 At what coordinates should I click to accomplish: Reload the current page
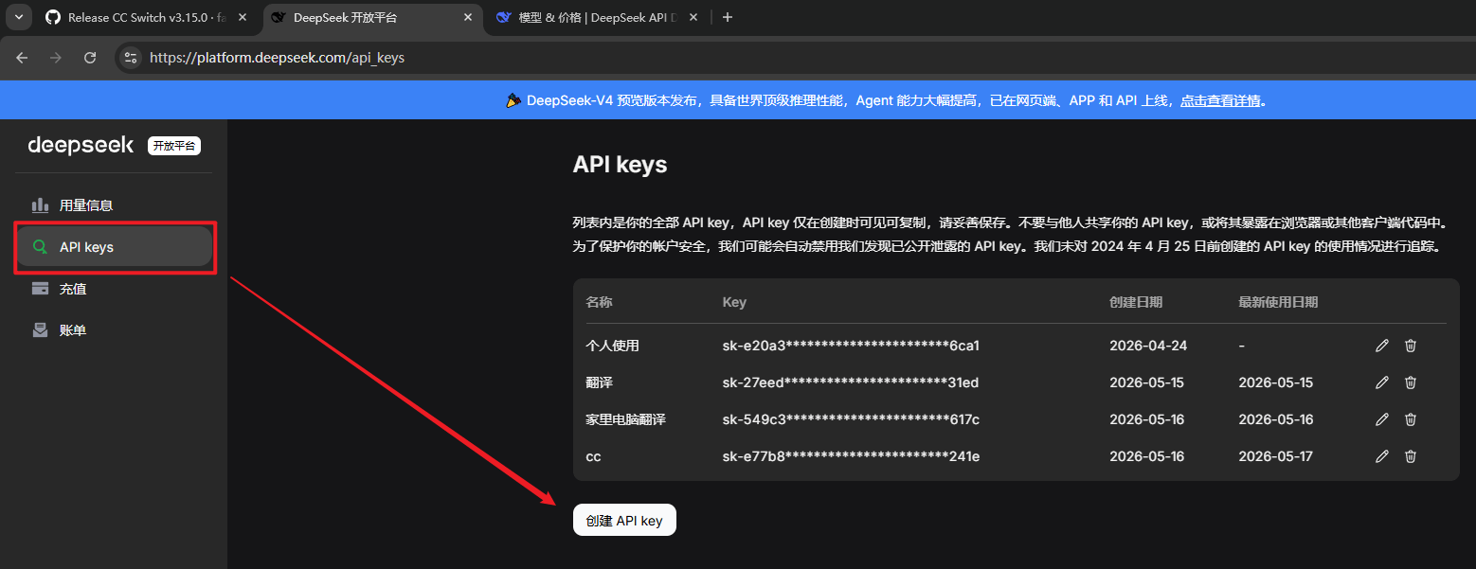(x=90, y=58)
